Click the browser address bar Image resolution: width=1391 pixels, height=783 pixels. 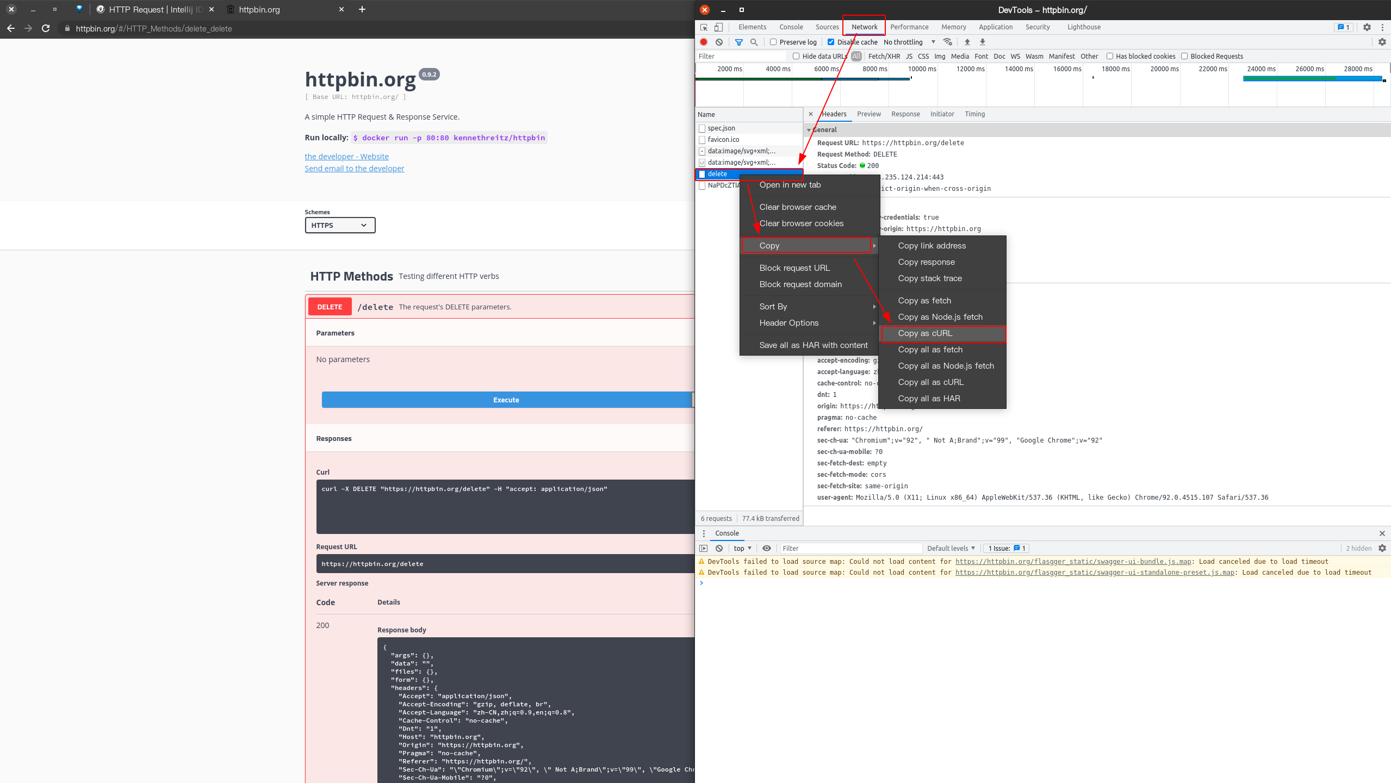375,28
